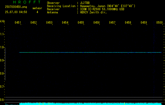
Task: Click the meteor label
Action: coord(37,8)
